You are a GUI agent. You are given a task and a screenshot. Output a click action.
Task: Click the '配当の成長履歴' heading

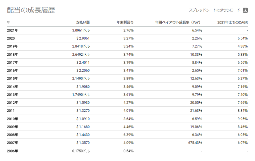pos(31,10)
